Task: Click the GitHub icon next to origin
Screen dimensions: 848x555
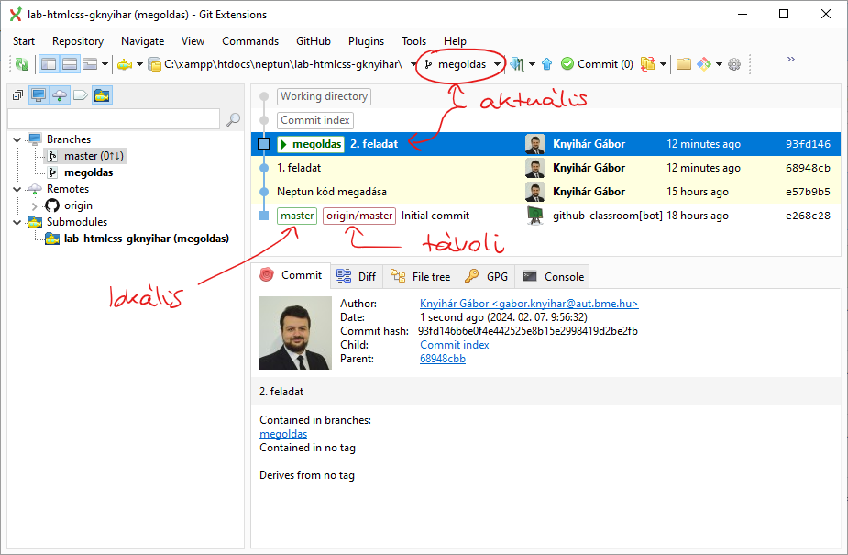Action: point(52,205)
